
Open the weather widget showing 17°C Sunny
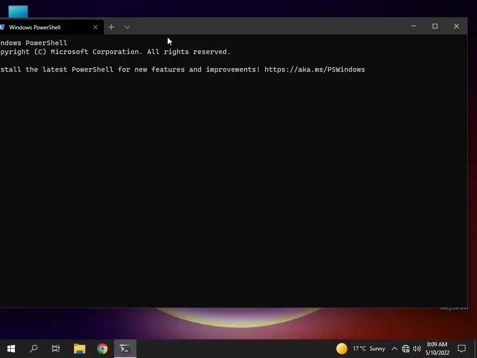coord(361,349)
